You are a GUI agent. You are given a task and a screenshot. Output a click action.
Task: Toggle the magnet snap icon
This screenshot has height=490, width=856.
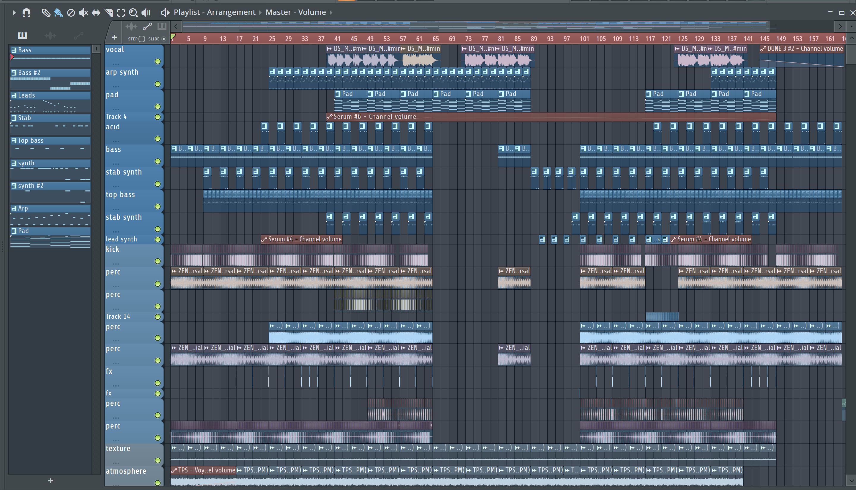click(x=26, y=13)
